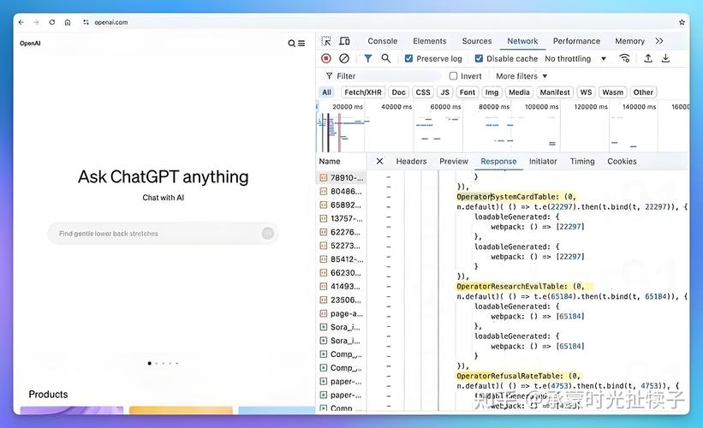Screen dimensions: 703x428
Task: Open the Preview tab of the request
Action: (454, 161)
